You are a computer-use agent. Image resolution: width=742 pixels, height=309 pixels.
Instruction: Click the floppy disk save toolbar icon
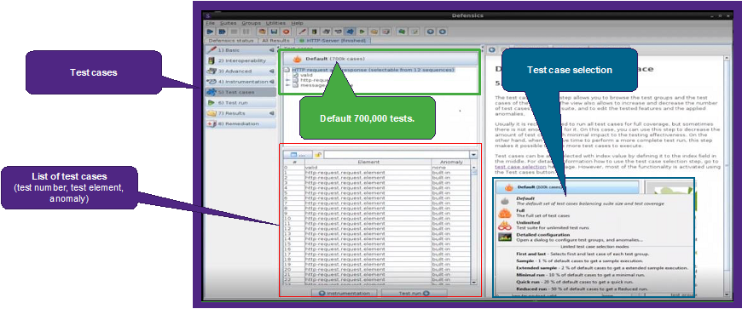[274, 31]
